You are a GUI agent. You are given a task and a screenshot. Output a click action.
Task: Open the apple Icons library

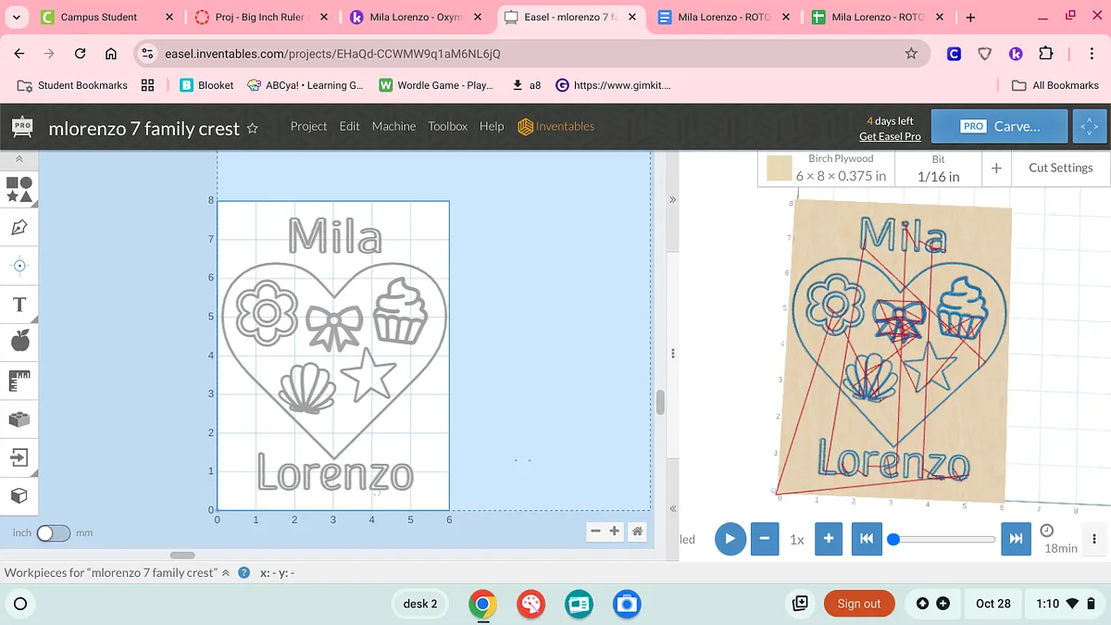point(19,342)
